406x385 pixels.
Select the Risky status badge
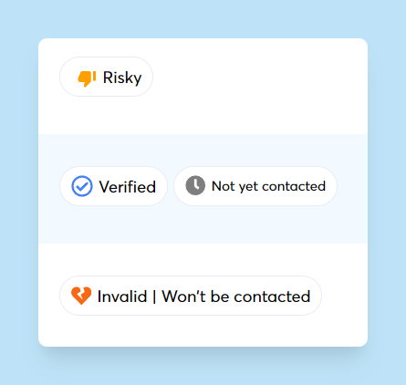coord(106,77)
